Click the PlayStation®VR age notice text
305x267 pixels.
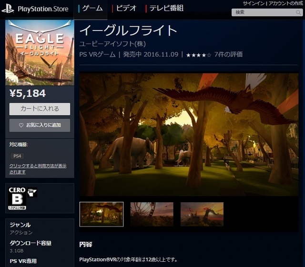coord(128,259)
